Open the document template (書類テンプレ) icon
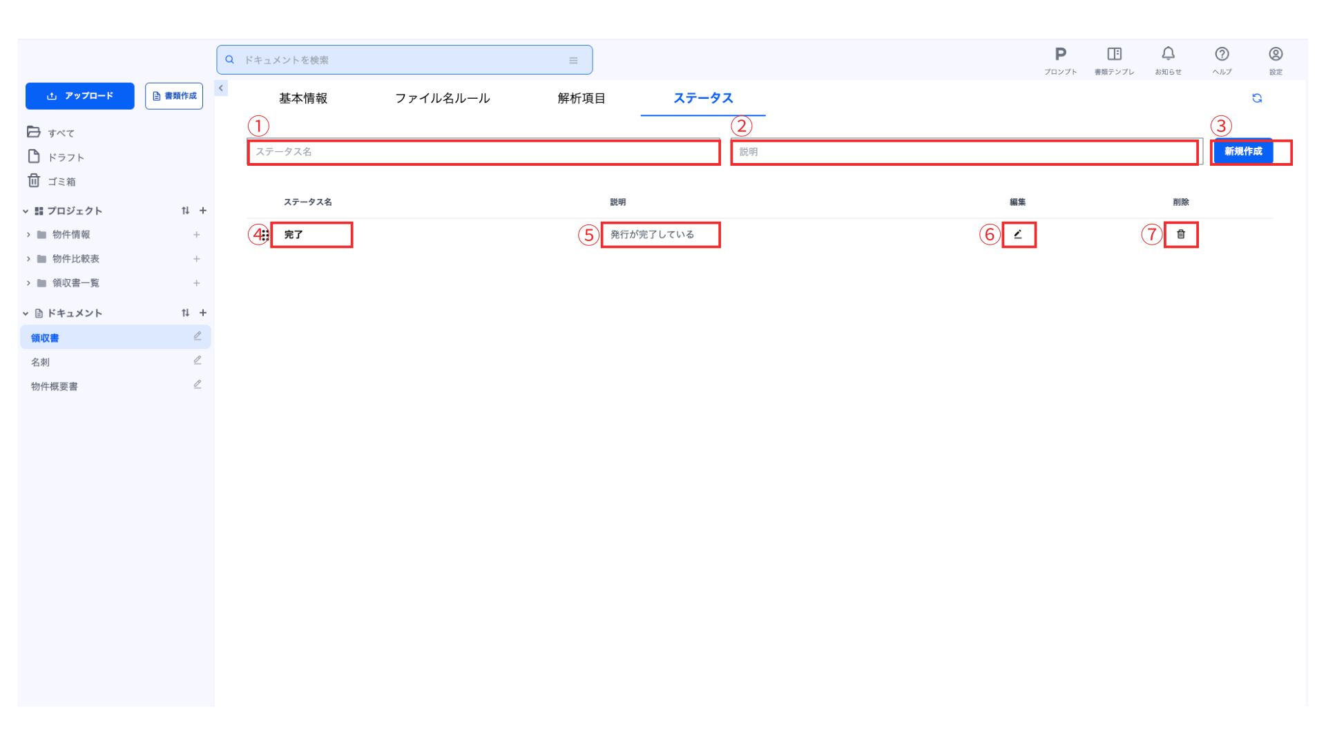The height and width of the screenshot is (746, 1326). point(1114,55)
